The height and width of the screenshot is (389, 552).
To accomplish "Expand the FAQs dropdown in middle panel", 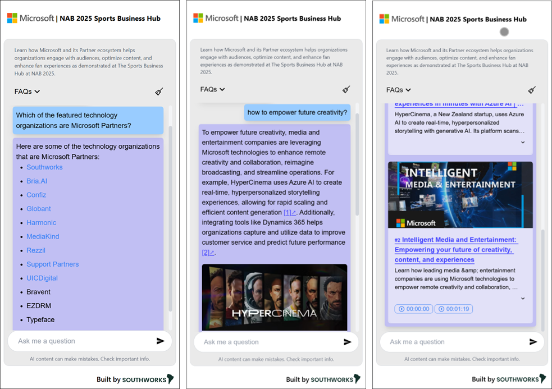I will click(213, 89).
